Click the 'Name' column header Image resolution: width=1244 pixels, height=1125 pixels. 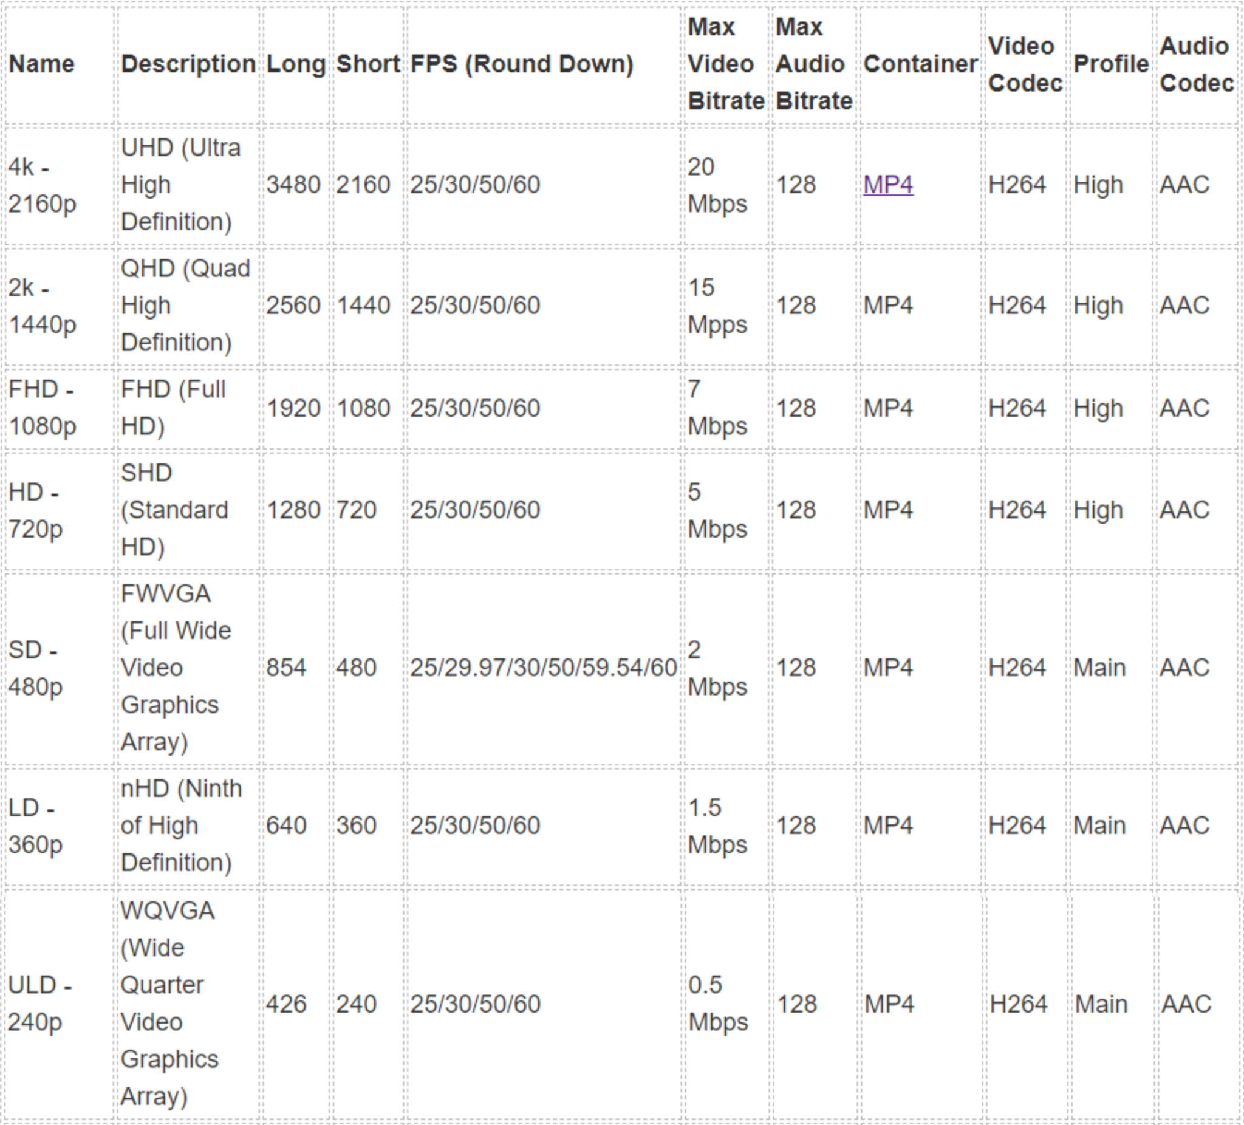point(42,64)
